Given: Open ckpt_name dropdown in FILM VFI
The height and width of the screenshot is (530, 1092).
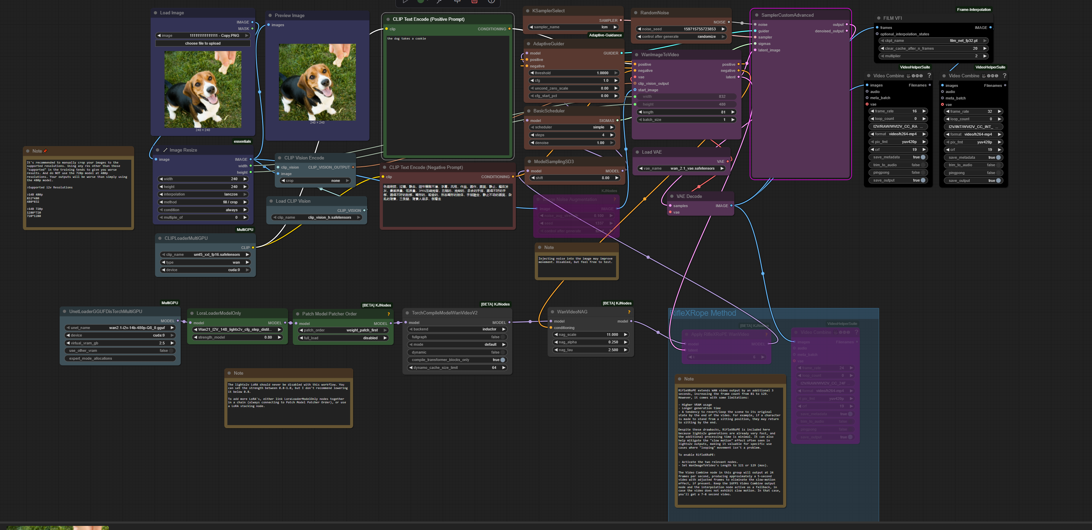Looking at the screenshot, I should 934,41.
